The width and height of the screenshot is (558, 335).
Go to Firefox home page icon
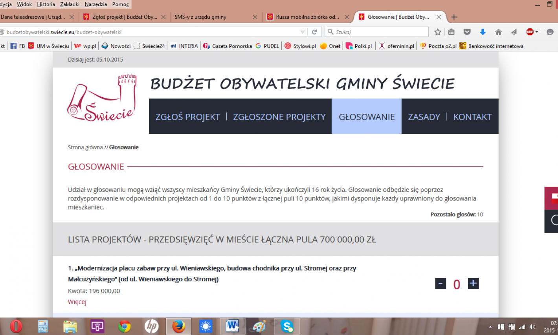click(x=498, y=32)
